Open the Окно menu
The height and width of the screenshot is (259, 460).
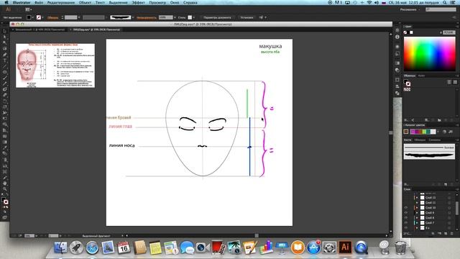(175, 2)
